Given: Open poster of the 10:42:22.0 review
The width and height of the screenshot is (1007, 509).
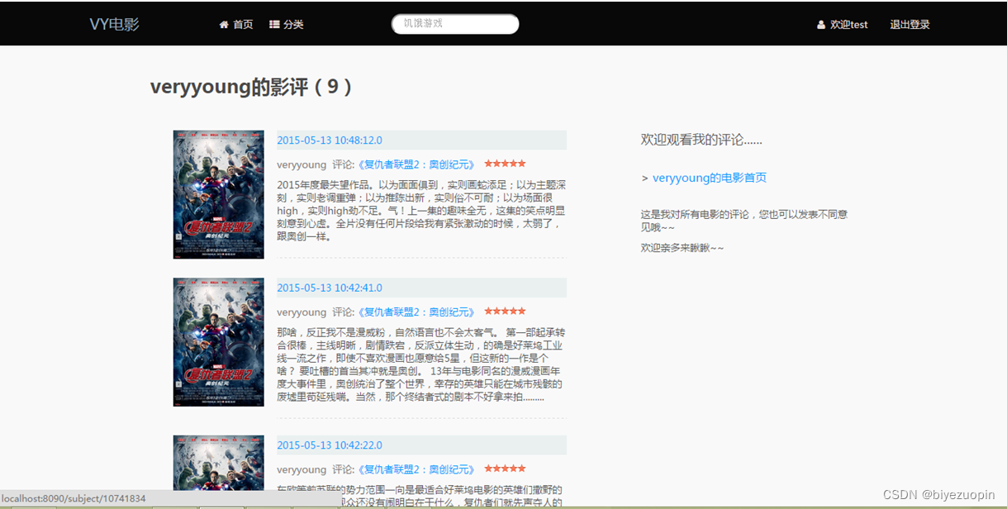Looking at the screenshot, I should pyautogui.click(x=219, y=464).
